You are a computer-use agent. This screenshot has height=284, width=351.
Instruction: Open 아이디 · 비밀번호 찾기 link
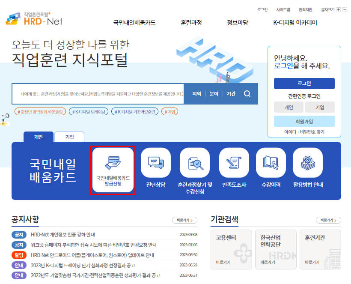pyautogui.click(x=304, y=132)
